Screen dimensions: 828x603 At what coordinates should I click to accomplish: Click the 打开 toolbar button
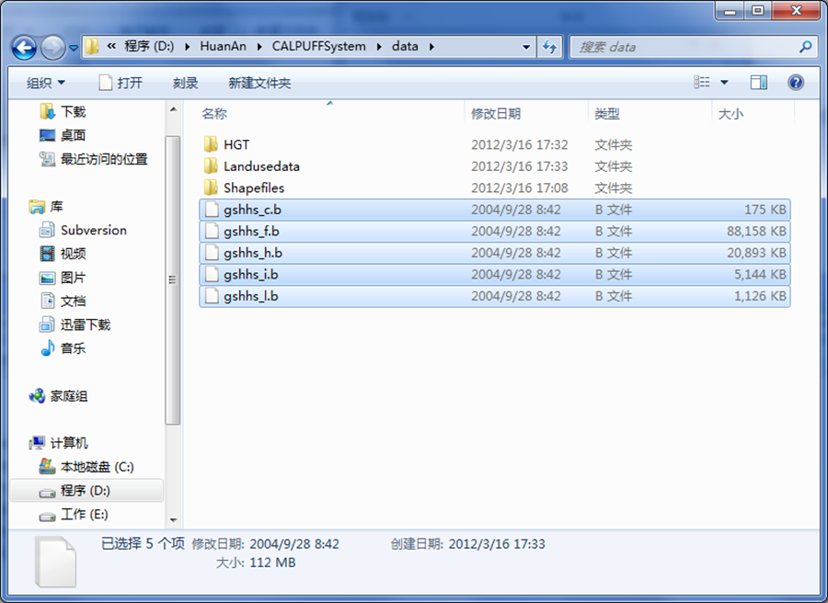pos(121,83)
